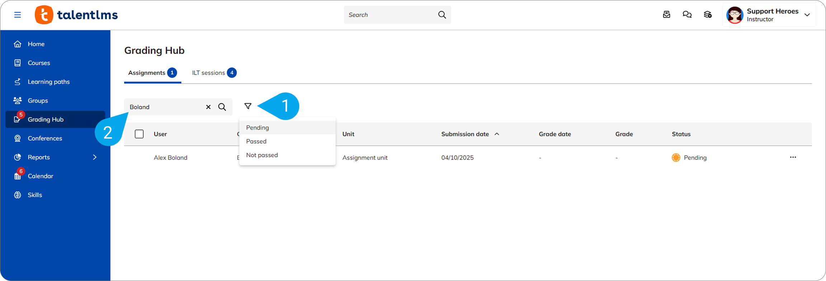The height and width of the screenshot is (281, 826).
Task: Open the filter icon next to search
Action: click(x=248, y=106)
